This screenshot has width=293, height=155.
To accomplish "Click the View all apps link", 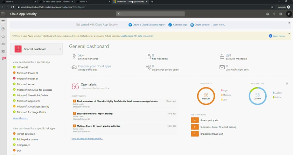I will point(20,118).
